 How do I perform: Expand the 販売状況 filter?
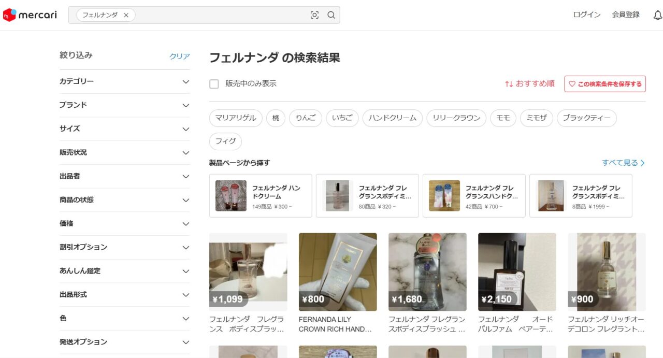[x=125, y=153]
